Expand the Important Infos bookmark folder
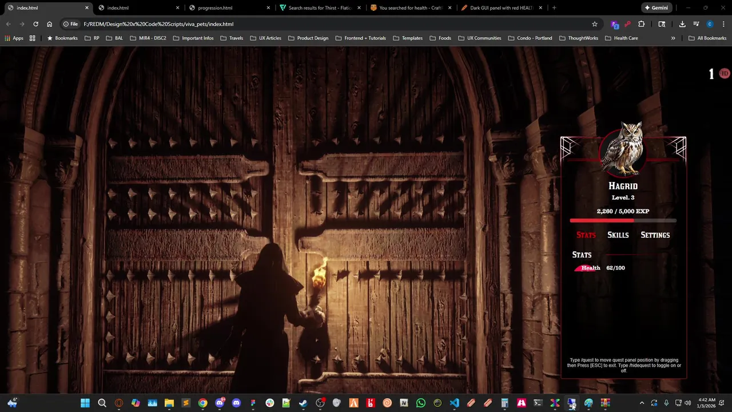 193,38
